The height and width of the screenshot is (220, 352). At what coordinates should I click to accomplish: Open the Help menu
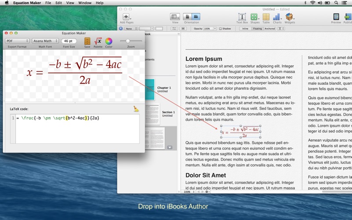99,3
